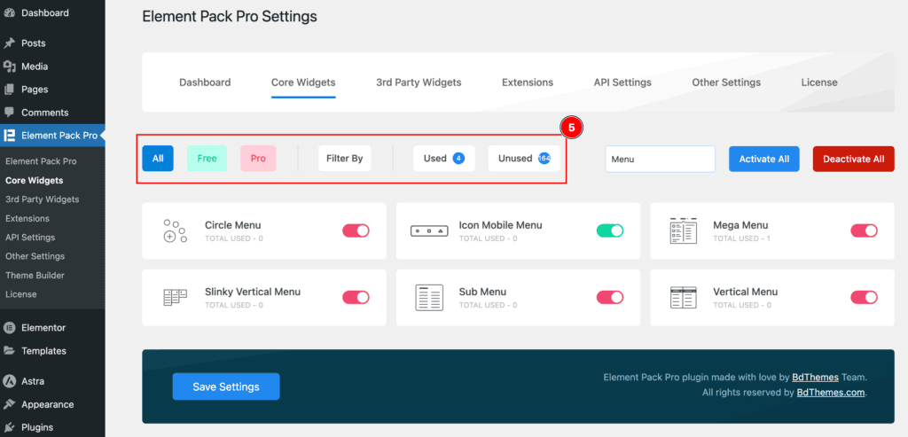
Task: Click the Mega Menu widget title
Action: 740,225
